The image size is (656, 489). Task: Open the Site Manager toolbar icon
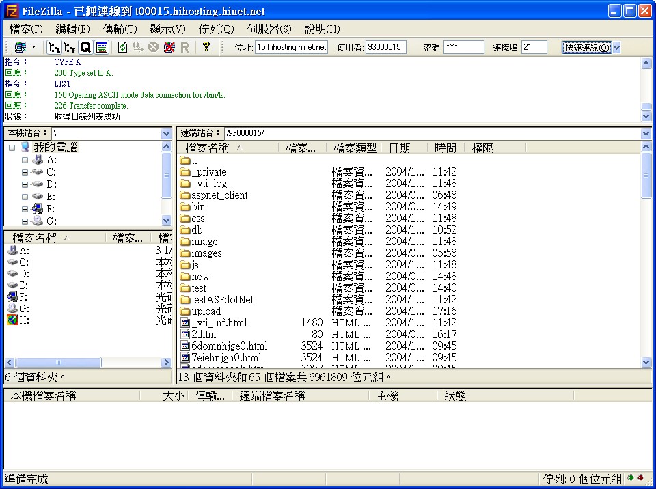click(20, 47)
